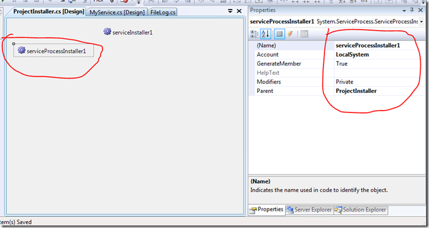
Task: Click the True value for GenerateMember
Action: coord(342,63)
